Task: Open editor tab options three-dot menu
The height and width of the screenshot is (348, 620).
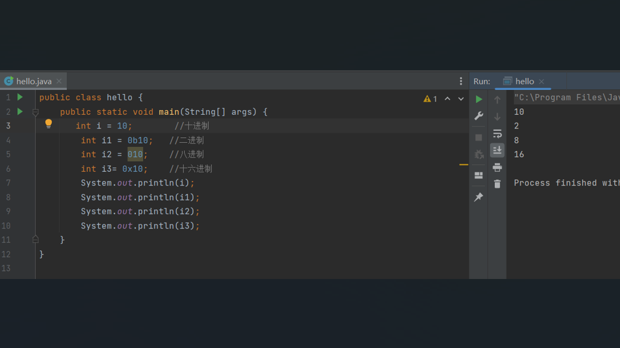Action: coord(461,81)
